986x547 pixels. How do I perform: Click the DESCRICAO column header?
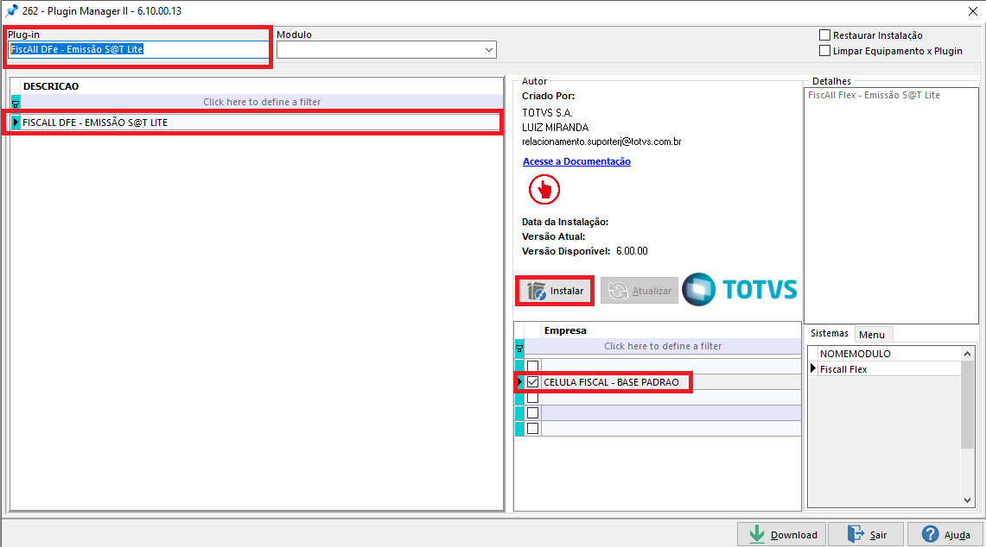[262, 86]
